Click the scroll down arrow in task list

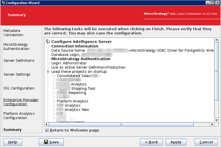click(217, 120)
